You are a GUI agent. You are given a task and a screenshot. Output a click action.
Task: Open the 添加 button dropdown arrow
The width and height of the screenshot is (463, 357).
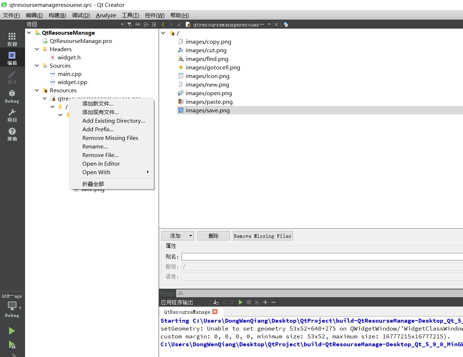click(190, 235)
